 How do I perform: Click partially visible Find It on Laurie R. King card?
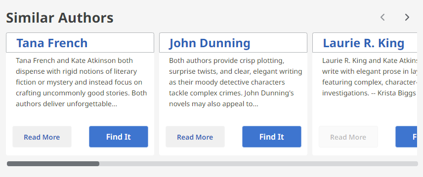407,137
